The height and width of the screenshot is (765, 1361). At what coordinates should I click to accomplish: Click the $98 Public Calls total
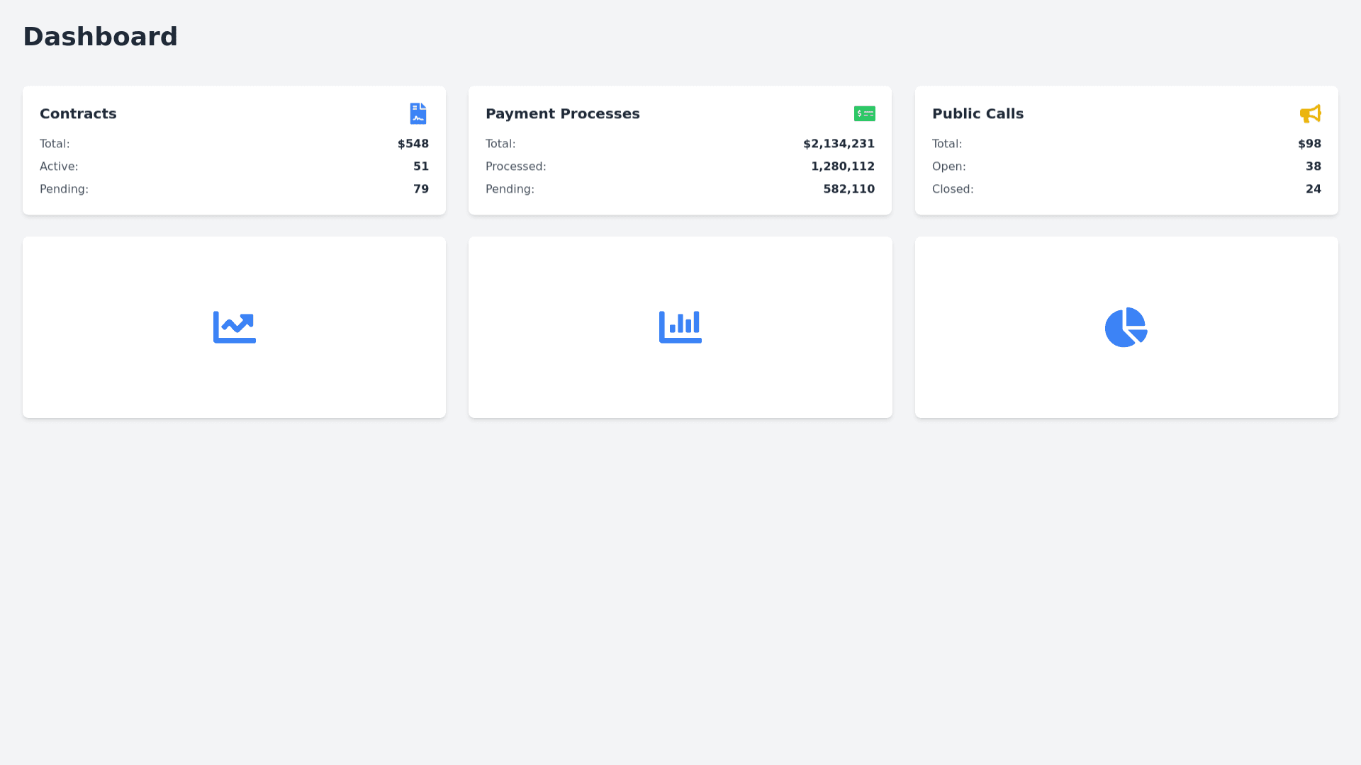(1309, 144)
